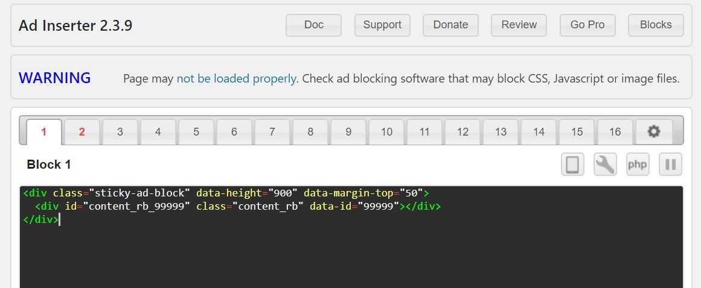Viewport: 701px width, 288px height.
Task: Select block tab 1
Action: [x=44, y=132]
